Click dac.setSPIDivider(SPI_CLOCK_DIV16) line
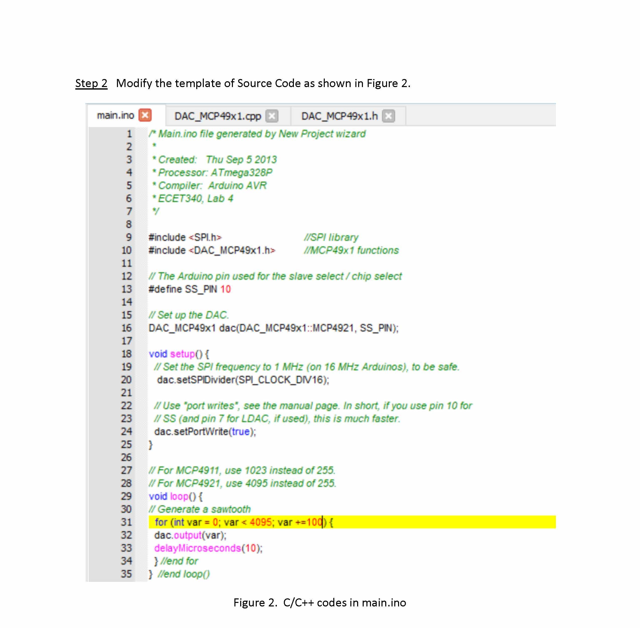640x628 pixels. pyautogui.click(x=243, y=380)
